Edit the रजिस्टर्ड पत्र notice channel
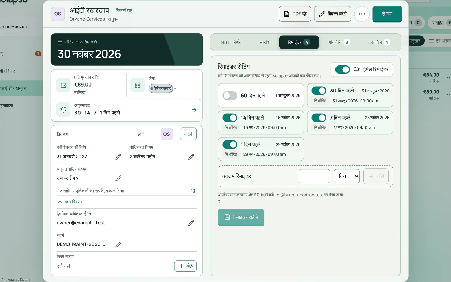 tap(118, 178)
